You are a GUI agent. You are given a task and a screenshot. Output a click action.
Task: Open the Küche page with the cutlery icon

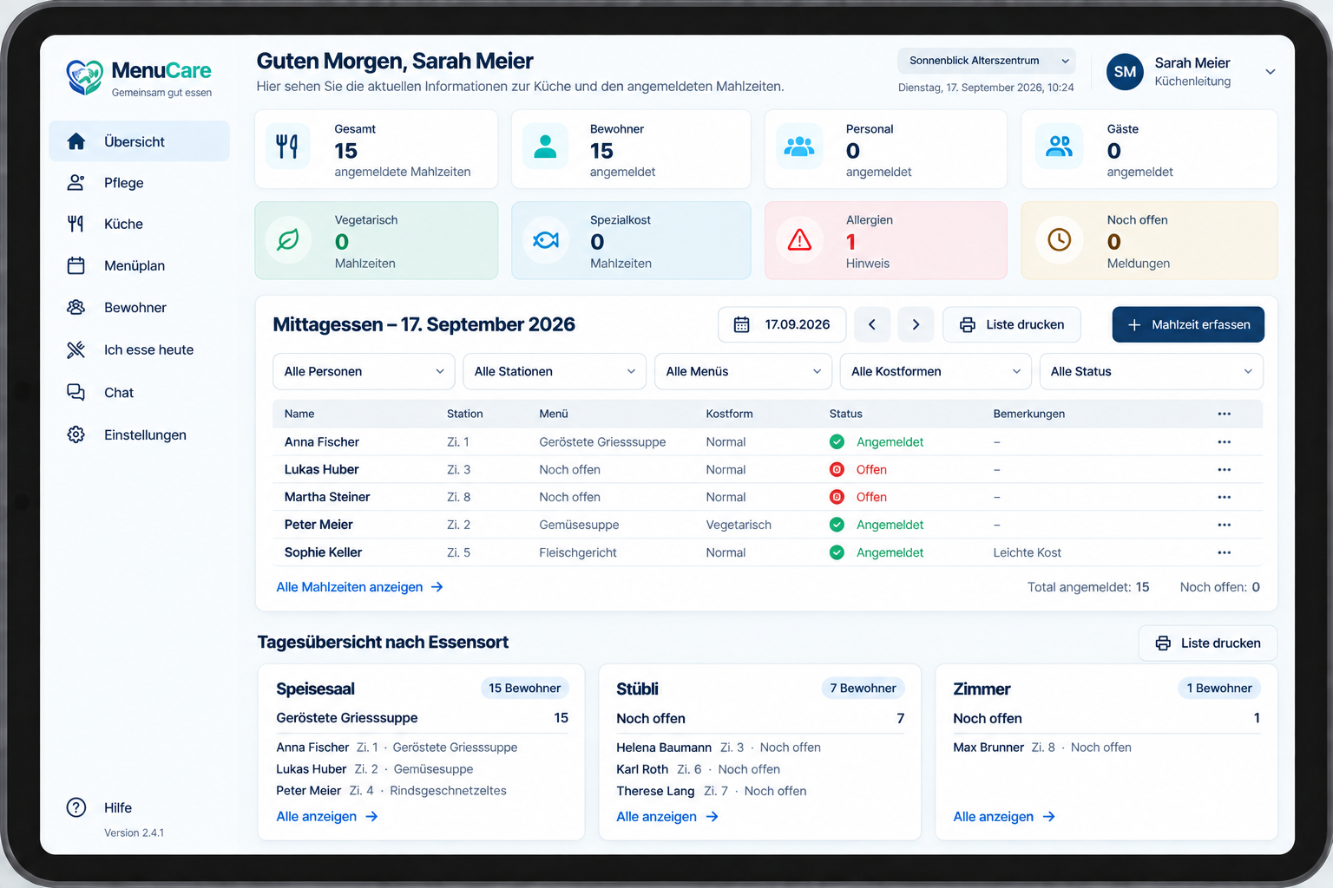139,224
